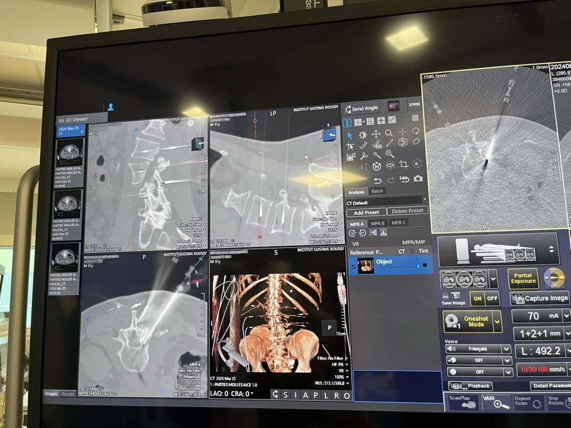Select the pan move tool
This screenshot has width=571, height=428.
(x=376, y=134)
